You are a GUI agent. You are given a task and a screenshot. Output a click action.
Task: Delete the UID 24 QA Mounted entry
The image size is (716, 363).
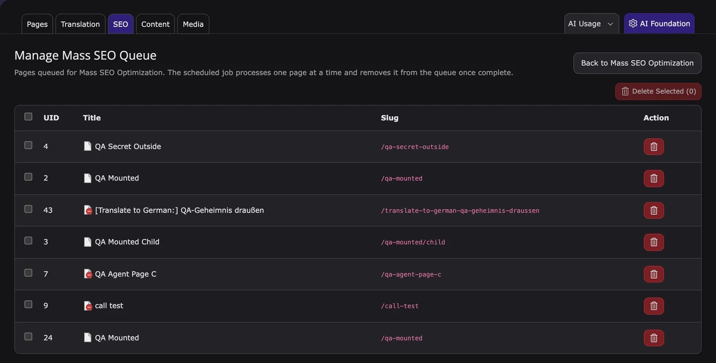[654, 338]
